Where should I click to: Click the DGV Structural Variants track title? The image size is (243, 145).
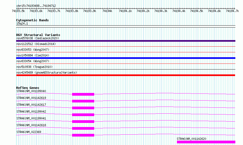point(38,35)
